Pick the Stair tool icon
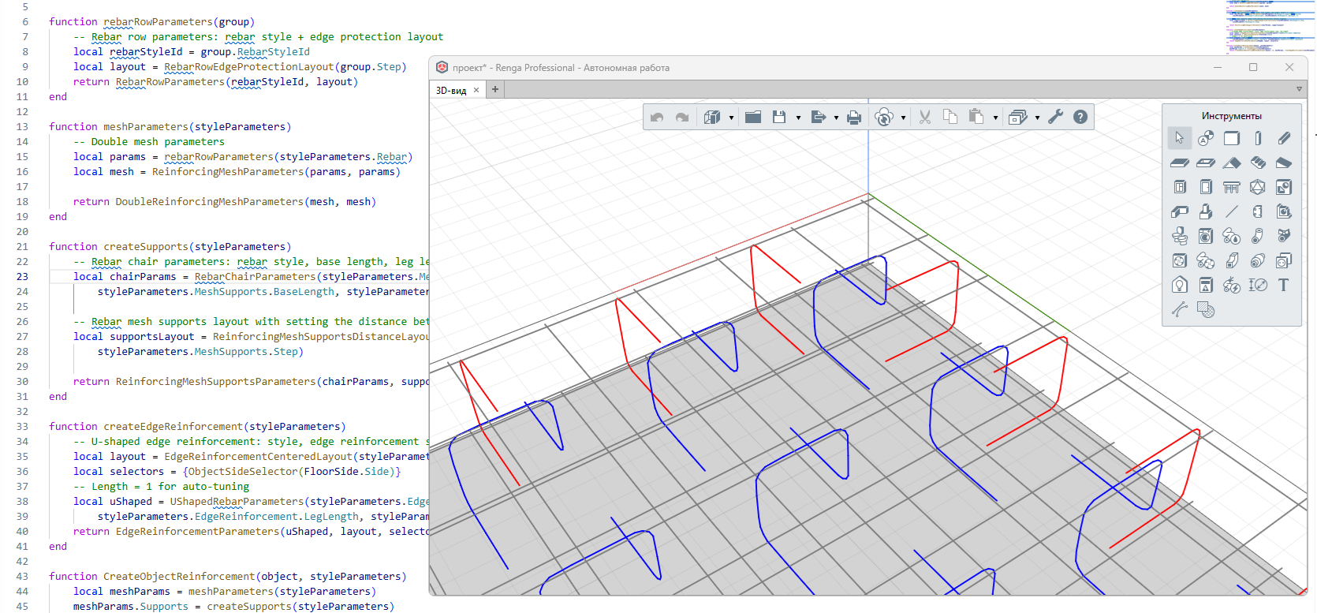 pyautogui.click(x=1258, y=163)
